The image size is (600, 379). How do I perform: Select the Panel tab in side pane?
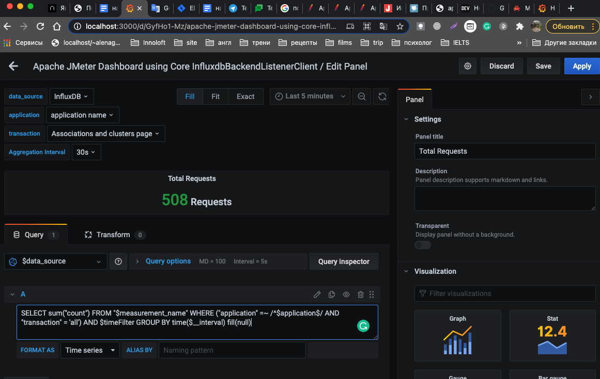414,100
